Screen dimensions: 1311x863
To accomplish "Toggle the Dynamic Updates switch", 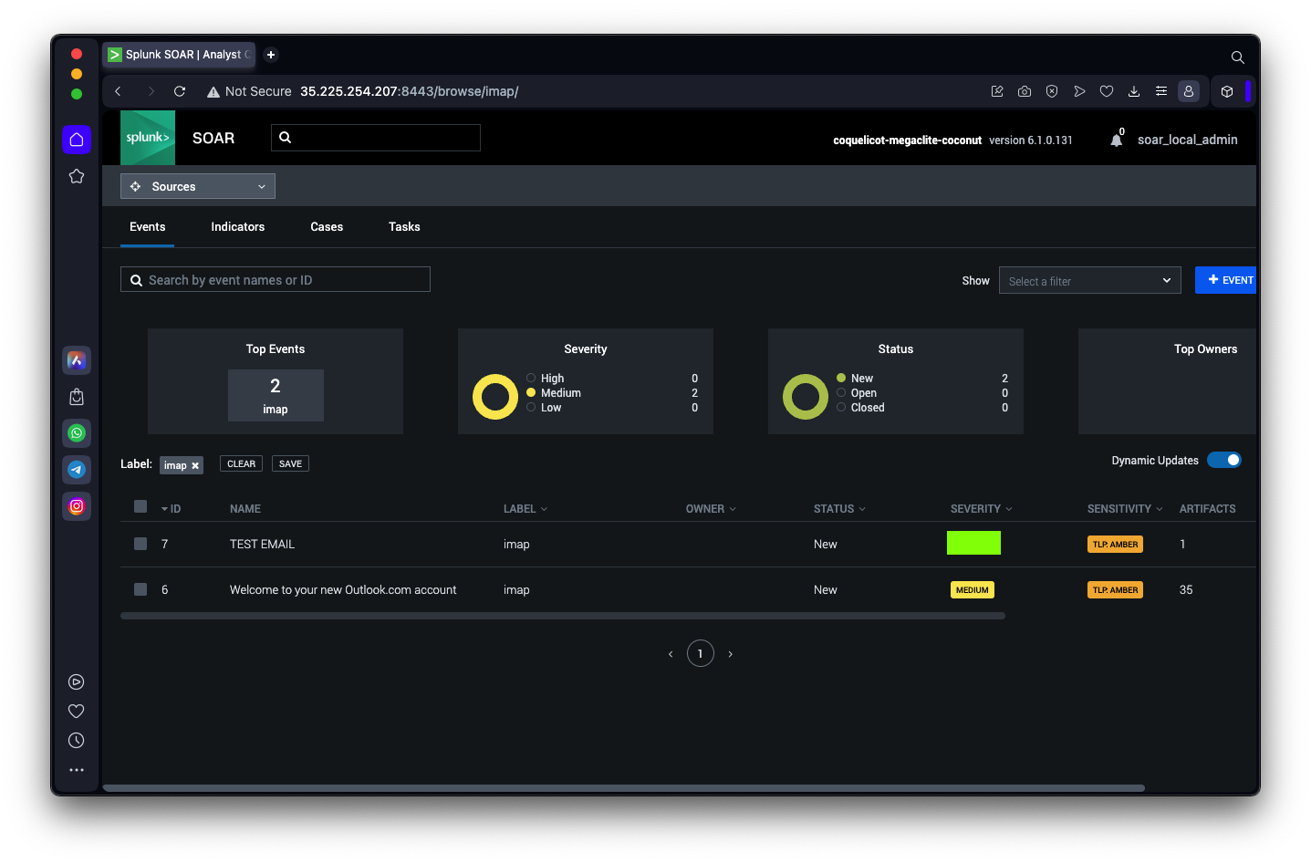I will pyautogui.click(x=1223, y=460).
